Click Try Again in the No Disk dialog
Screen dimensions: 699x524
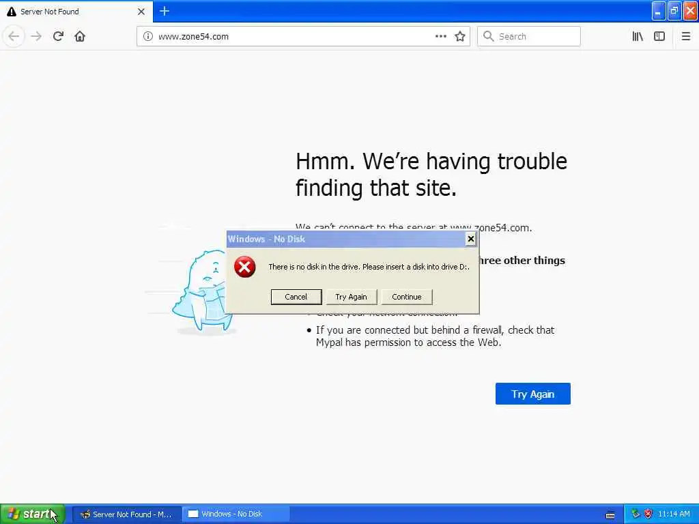click(352, 297)
